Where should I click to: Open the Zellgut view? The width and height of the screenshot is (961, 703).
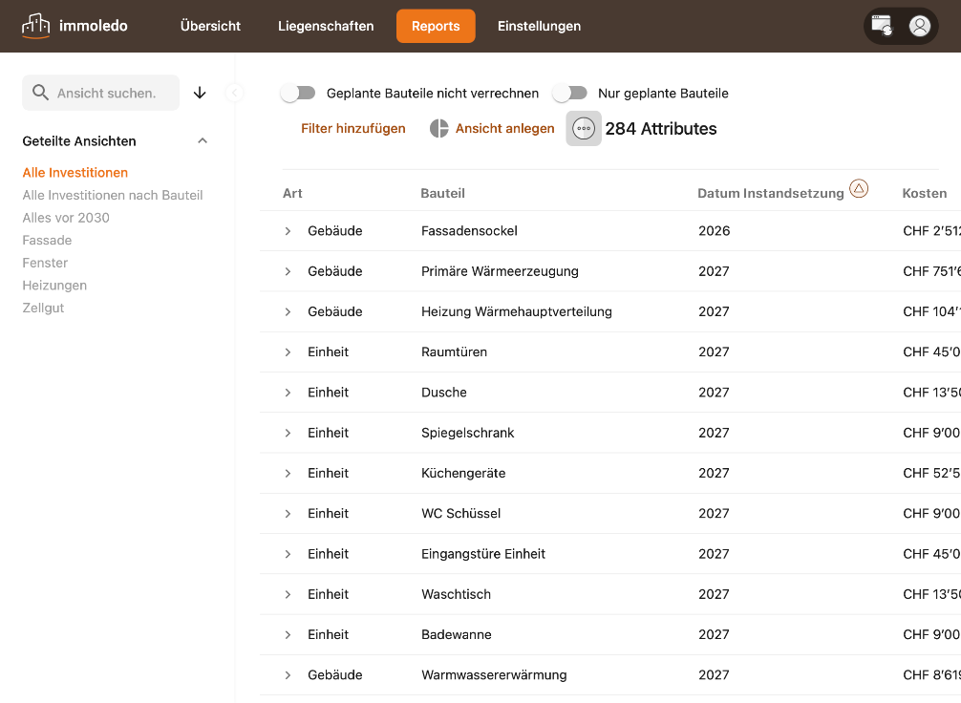click(43, 309)
